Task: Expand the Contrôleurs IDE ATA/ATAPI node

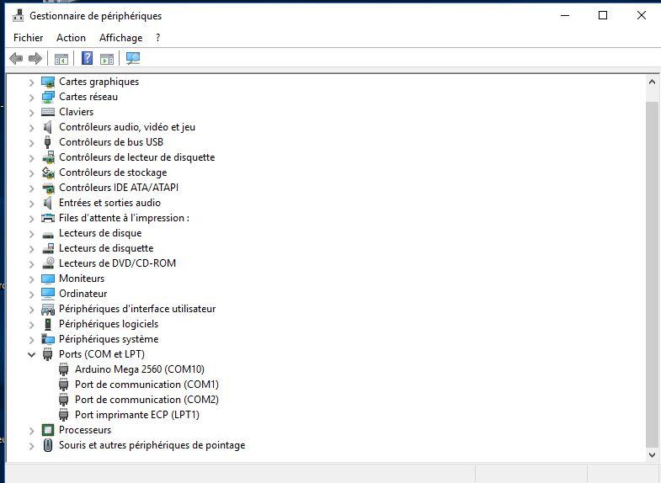Action: [x=32, y=188]
